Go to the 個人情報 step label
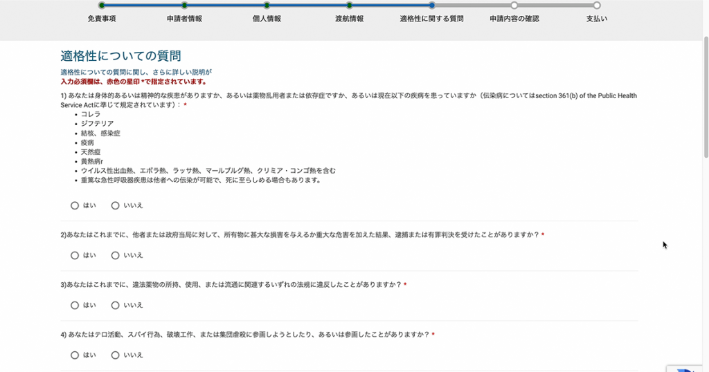 point(267,19)
